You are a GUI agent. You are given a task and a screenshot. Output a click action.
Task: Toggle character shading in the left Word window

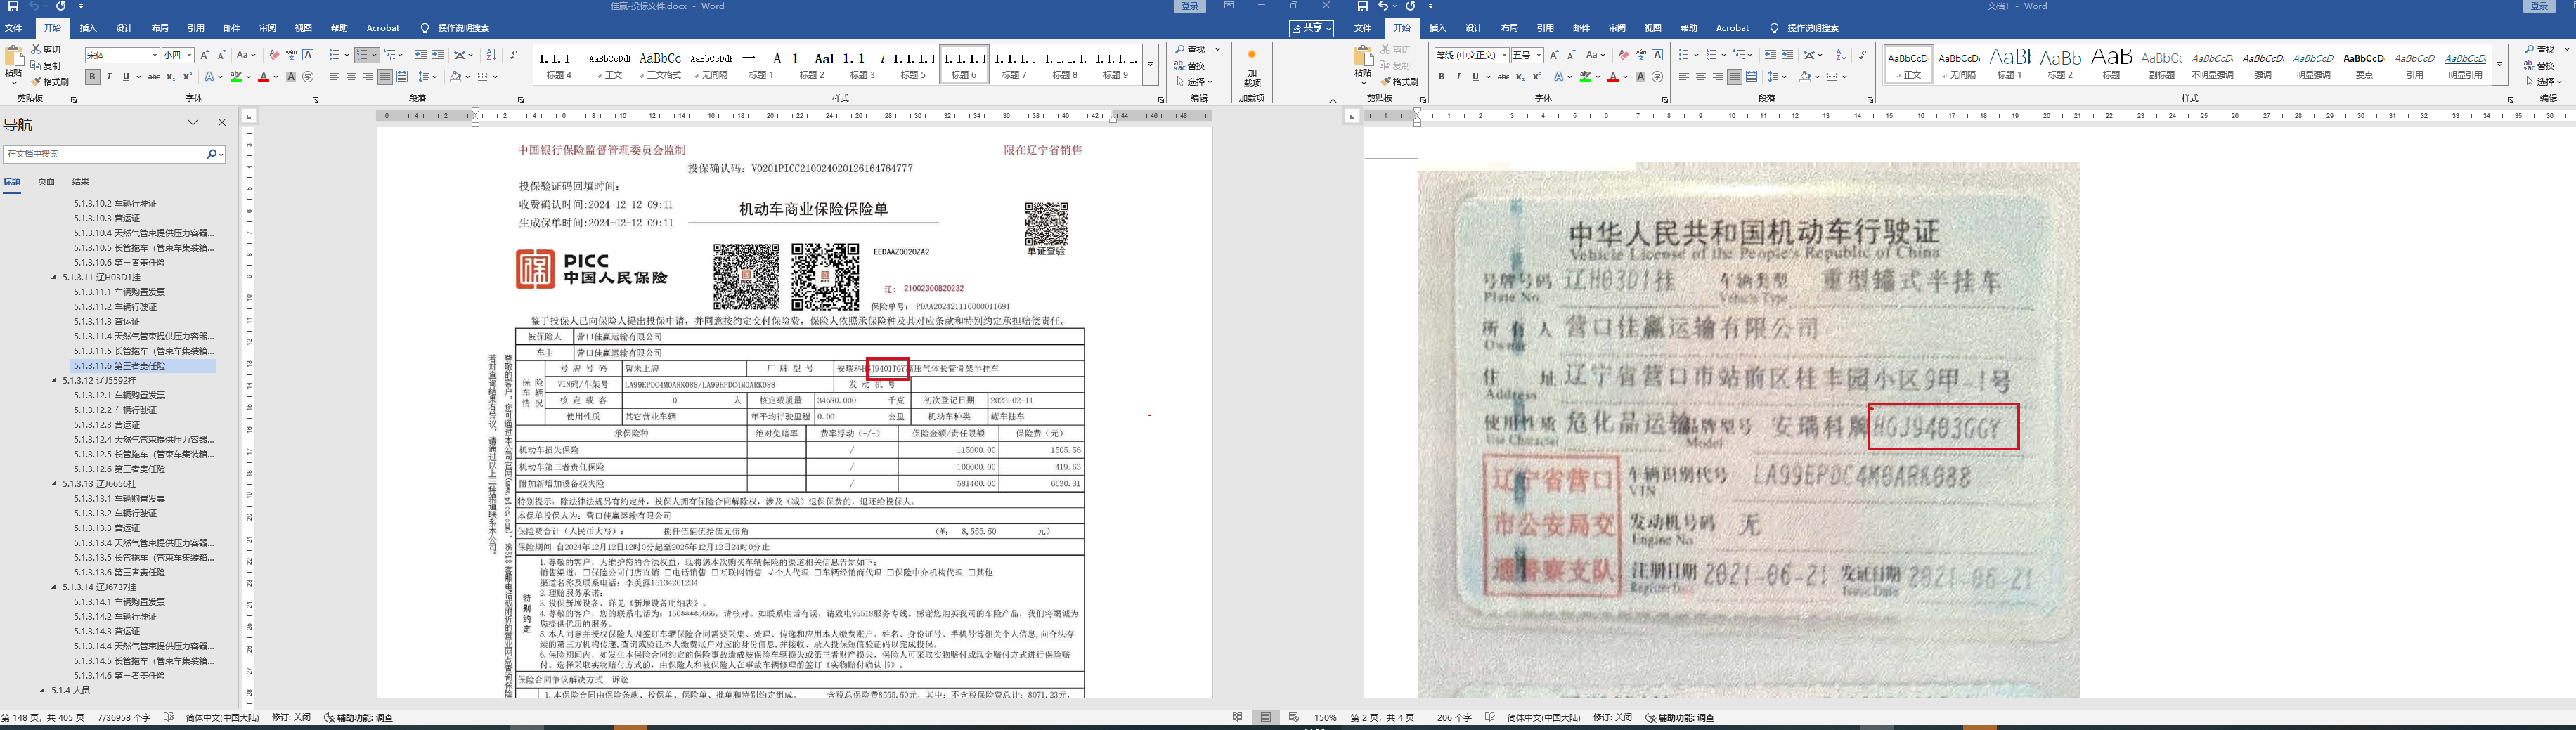(291, 77)
